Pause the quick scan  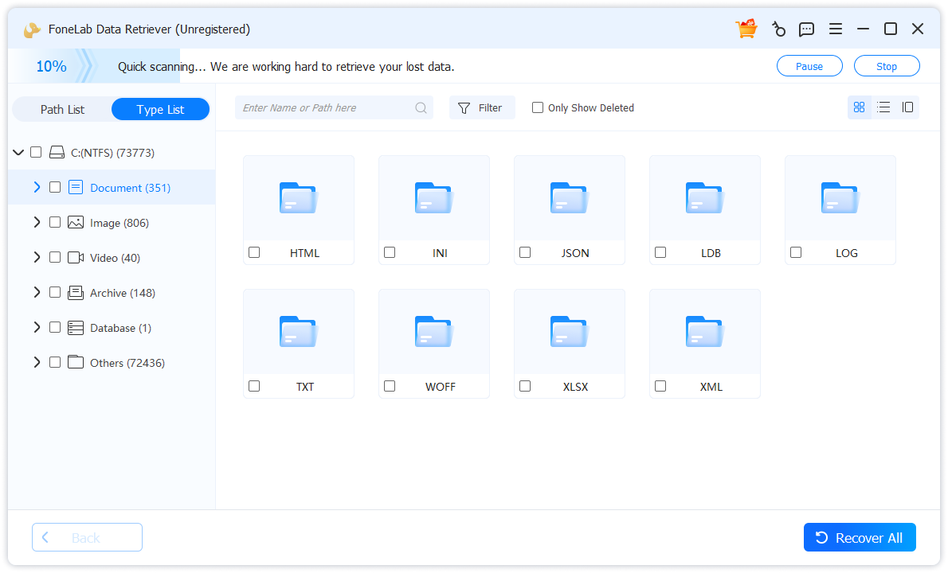809,67
